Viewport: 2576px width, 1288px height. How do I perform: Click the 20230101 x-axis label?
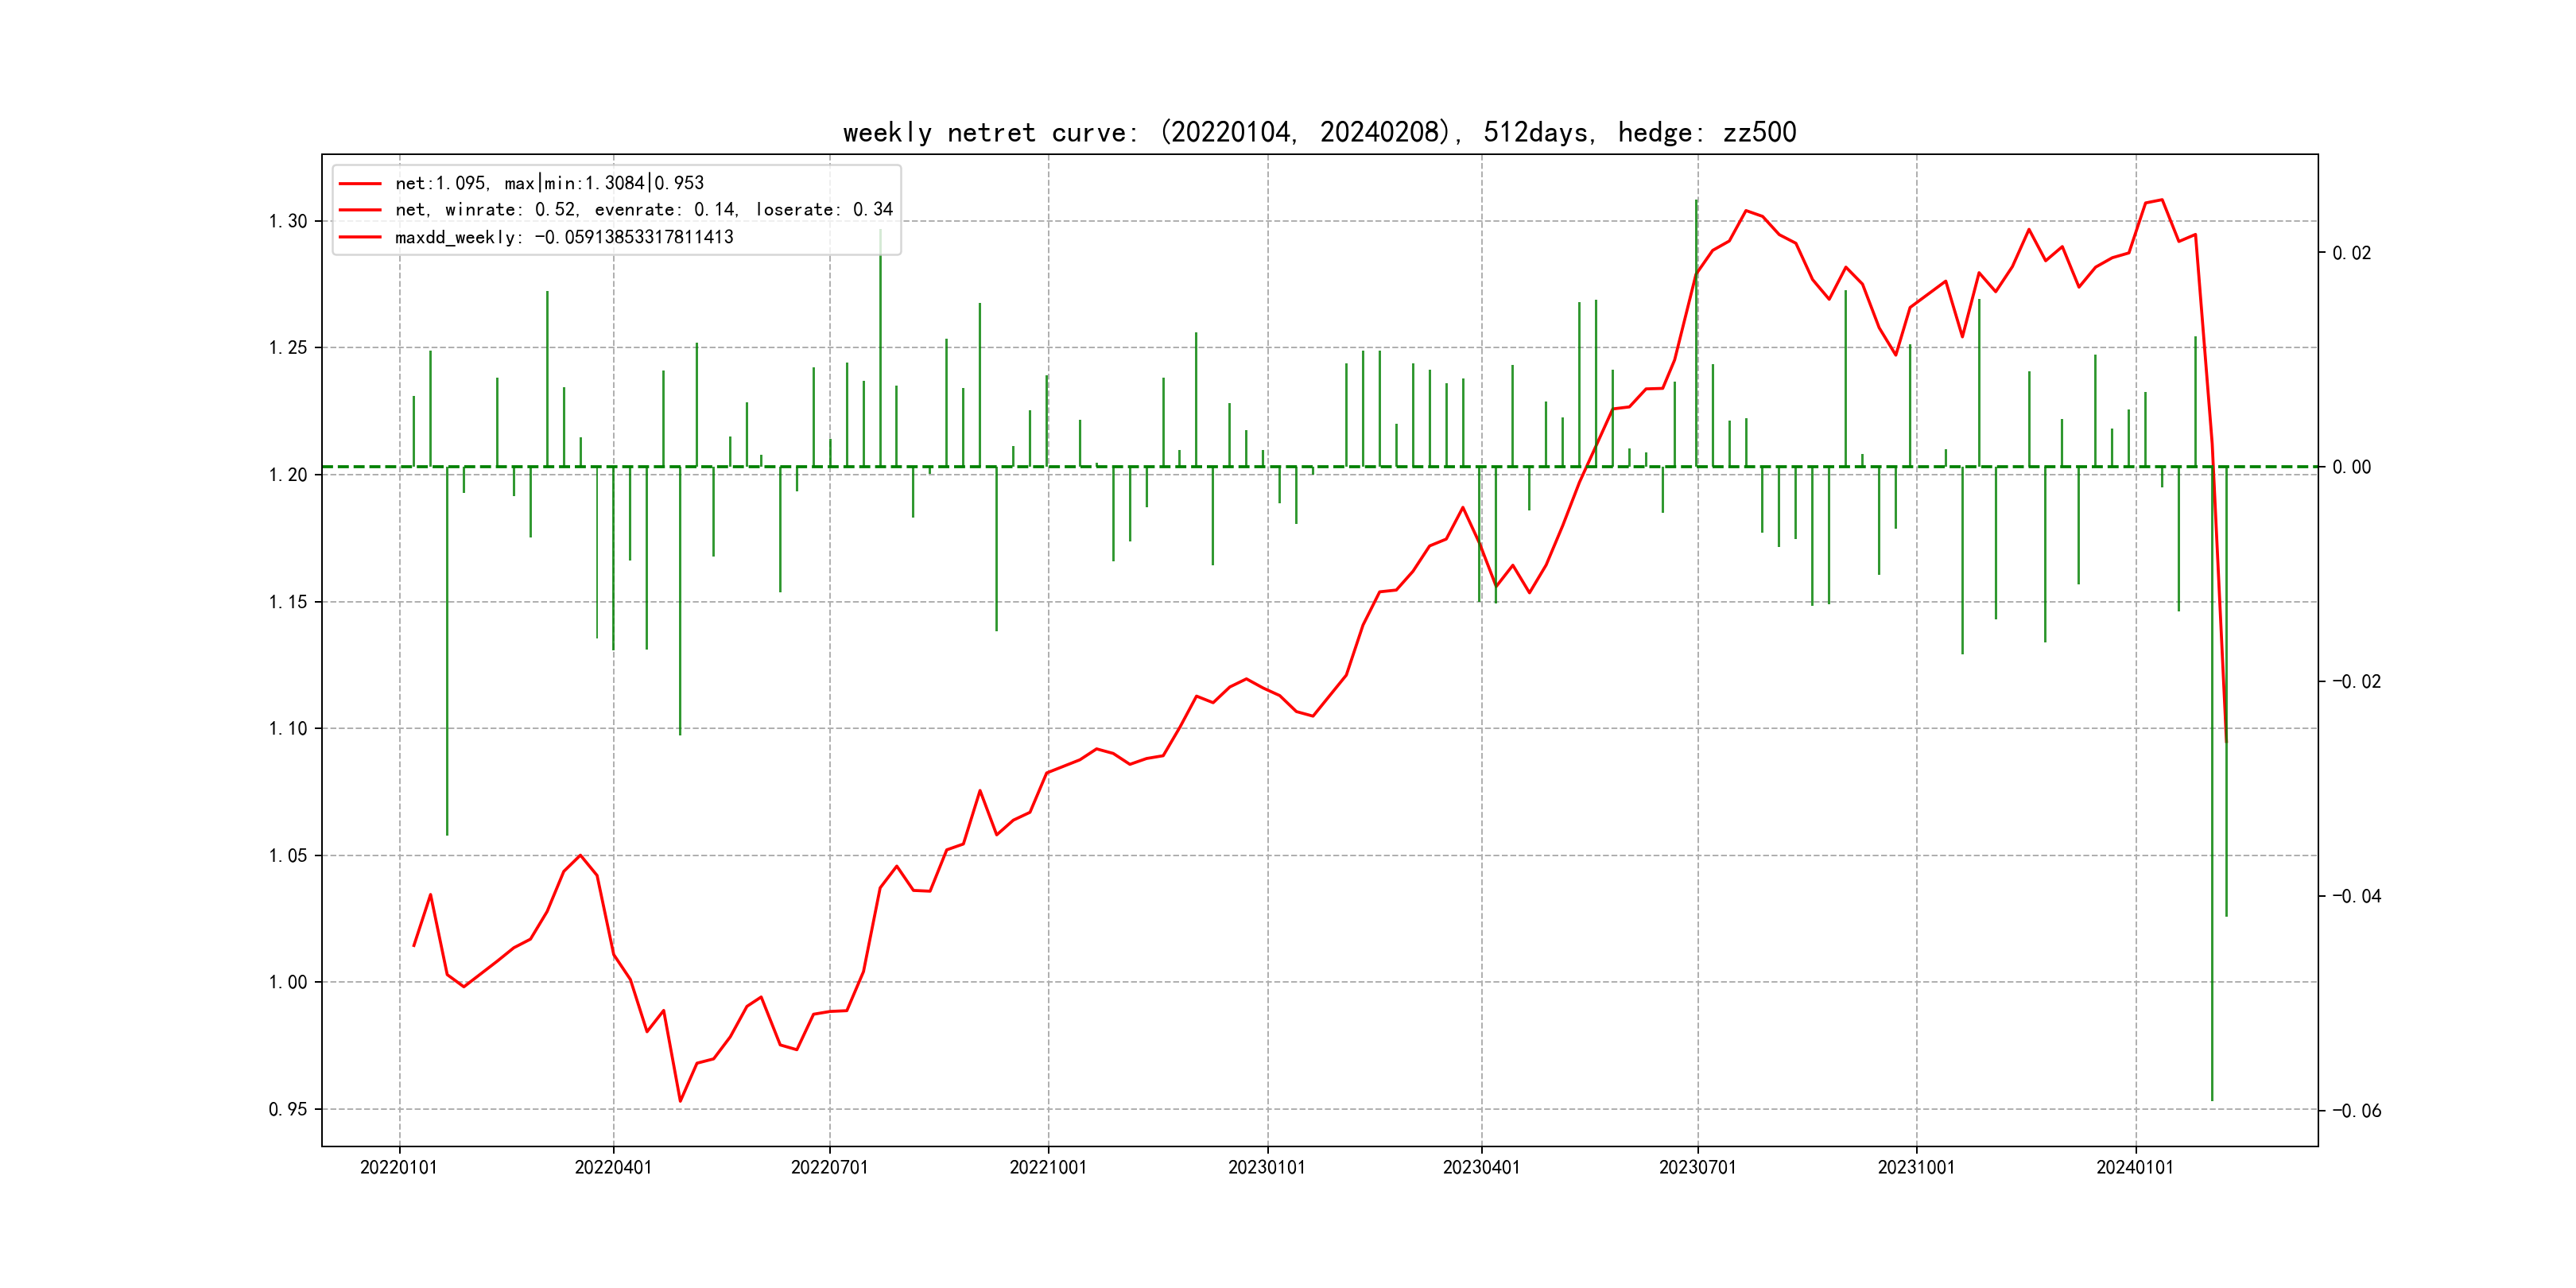(1267, 1167)
